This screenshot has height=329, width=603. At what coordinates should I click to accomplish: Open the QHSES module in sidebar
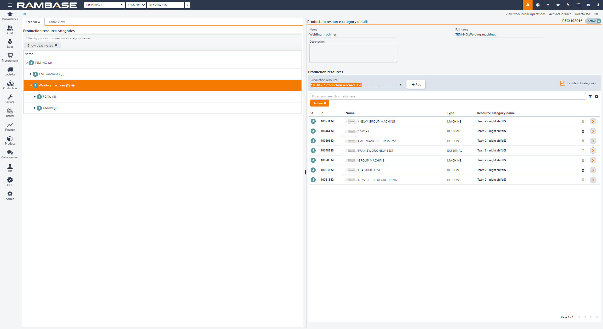pyautogui.click(x=10, y=182)
